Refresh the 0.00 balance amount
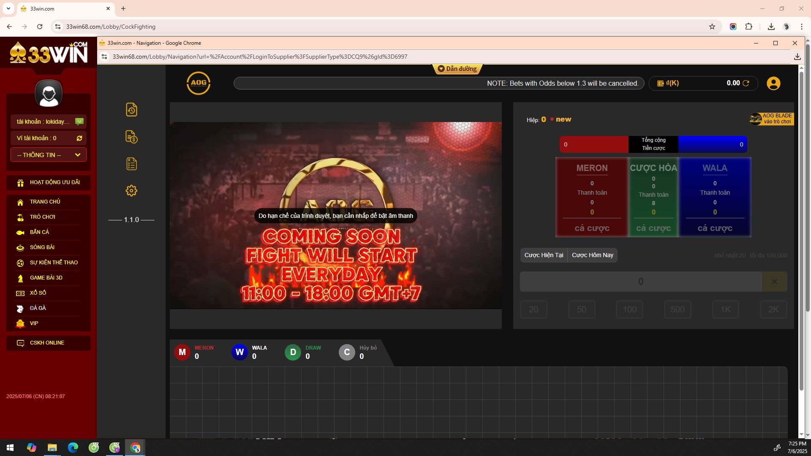Screen dimensions: 811x456 pos(746,83)
